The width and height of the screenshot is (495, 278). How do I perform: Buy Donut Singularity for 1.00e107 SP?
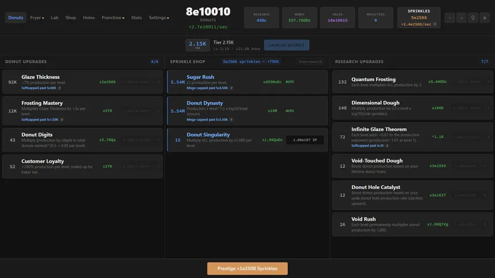point(305,140)
